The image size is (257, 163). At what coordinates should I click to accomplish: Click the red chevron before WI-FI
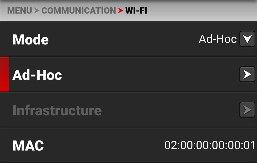click(x=121, y=10)
